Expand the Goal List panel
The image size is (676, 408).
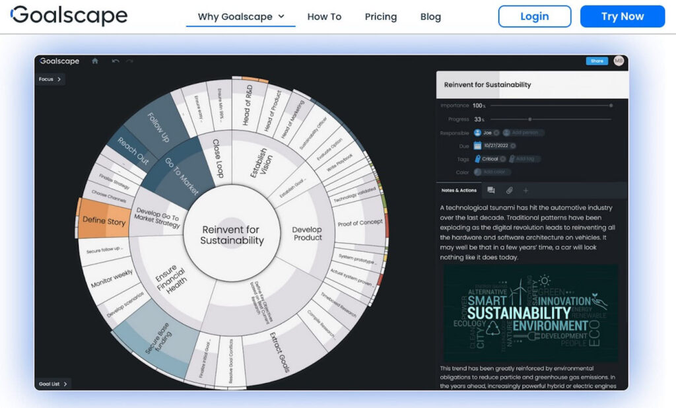click(x=53, y=384)
